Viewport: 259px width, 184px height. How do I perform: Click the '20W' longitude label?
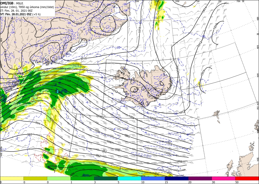(x=136, y=1)
